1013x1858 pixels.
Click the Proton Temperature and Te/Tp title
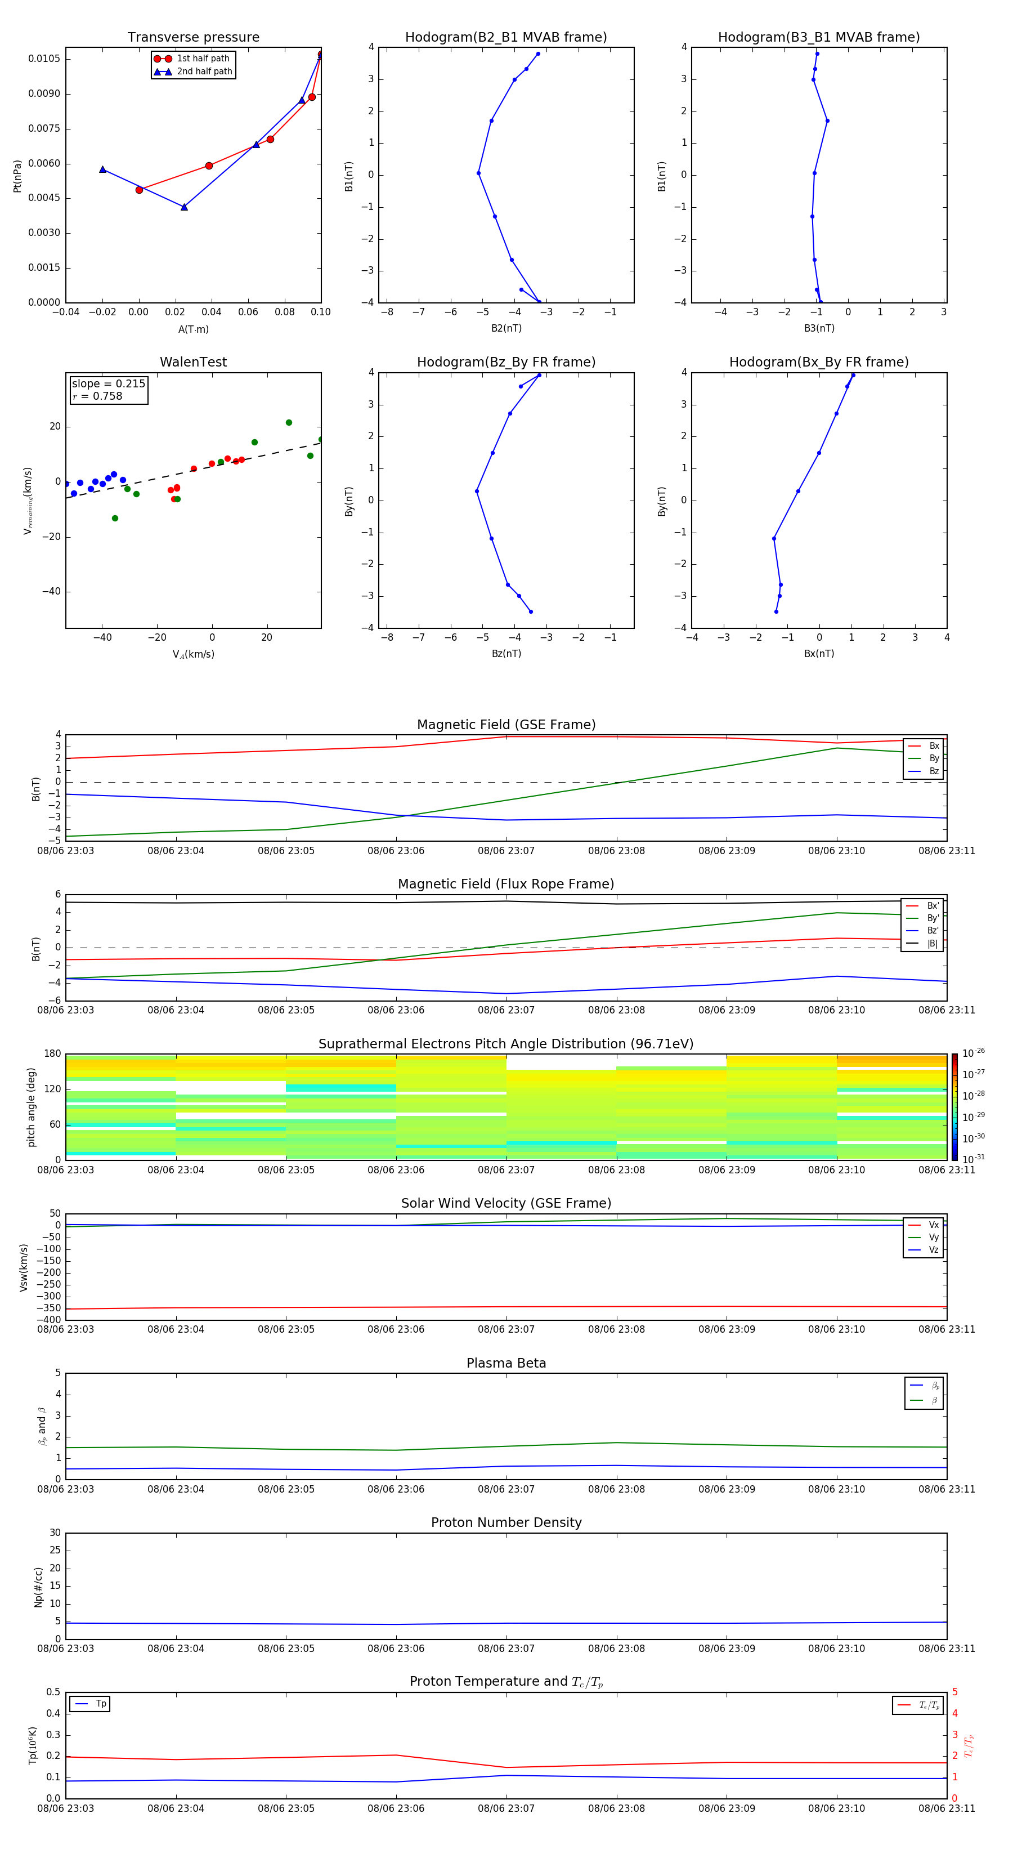[506, 1682]
